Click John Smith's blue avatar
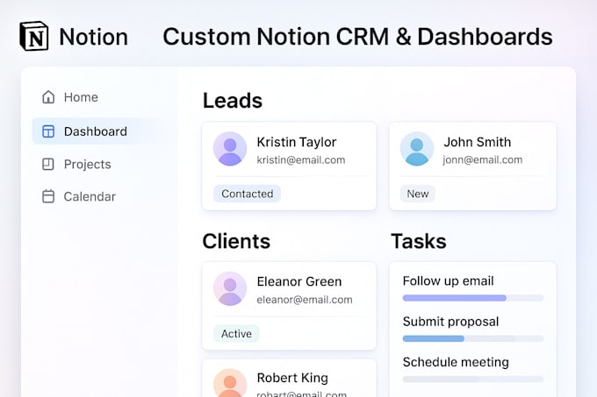 417,149
